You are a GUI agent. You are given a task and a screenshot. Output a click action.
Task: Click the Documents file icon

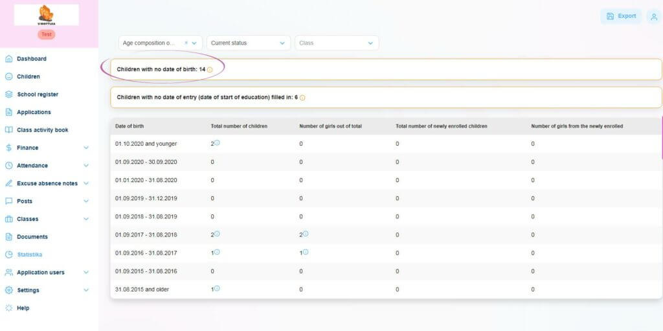(x=8, y=236)
